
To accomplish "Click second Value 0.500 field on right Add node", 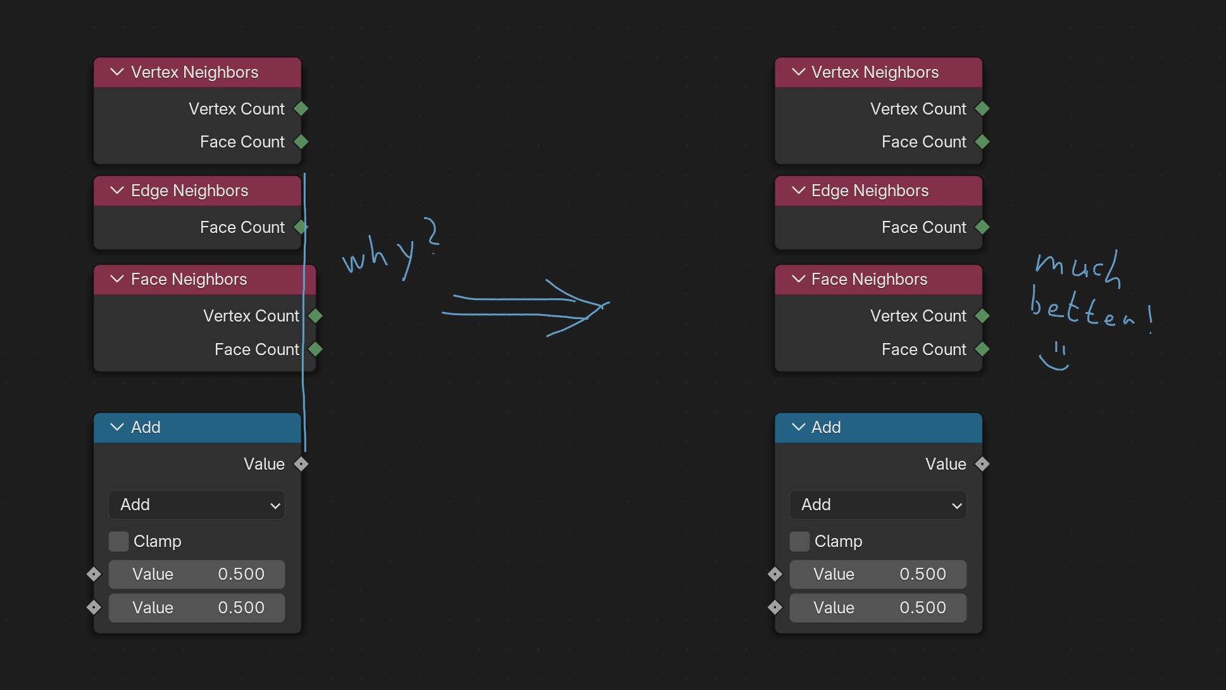I will (x=878, y=608).
